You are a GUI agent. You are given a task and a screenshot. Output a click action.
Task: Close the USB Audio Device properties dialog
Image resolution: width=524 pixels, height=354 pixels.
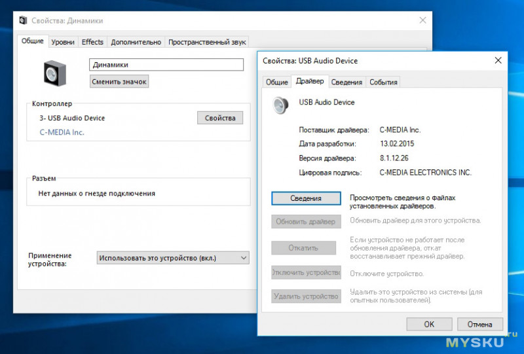(498, 60)
